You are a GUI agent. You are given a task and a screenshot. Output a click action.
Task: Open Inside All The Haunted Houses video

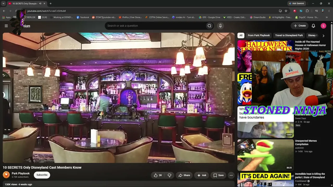pos(310,45)
